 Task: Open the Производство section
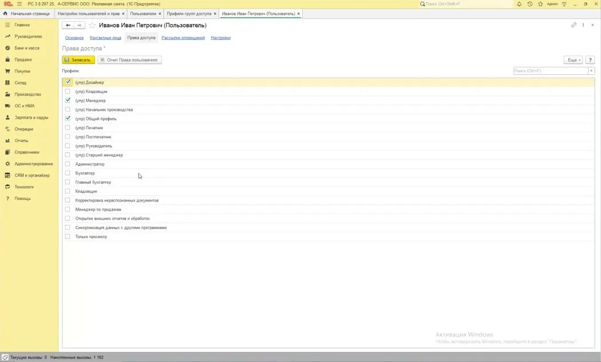click(27, 94)
